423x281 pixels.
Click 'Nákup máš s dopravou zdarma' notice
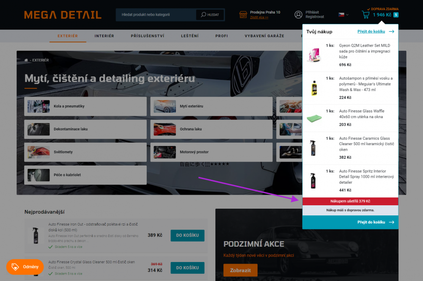point(350,210)
